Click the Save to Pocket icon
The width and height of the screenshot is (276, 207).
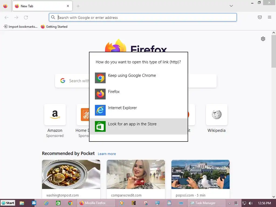point(260,17)
